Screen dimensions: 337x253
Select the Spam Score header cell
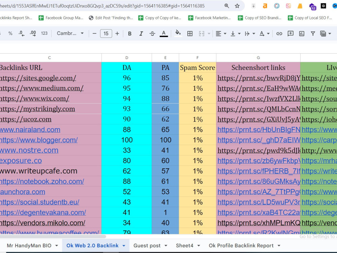pyautogui.click(x=197, y=67)
